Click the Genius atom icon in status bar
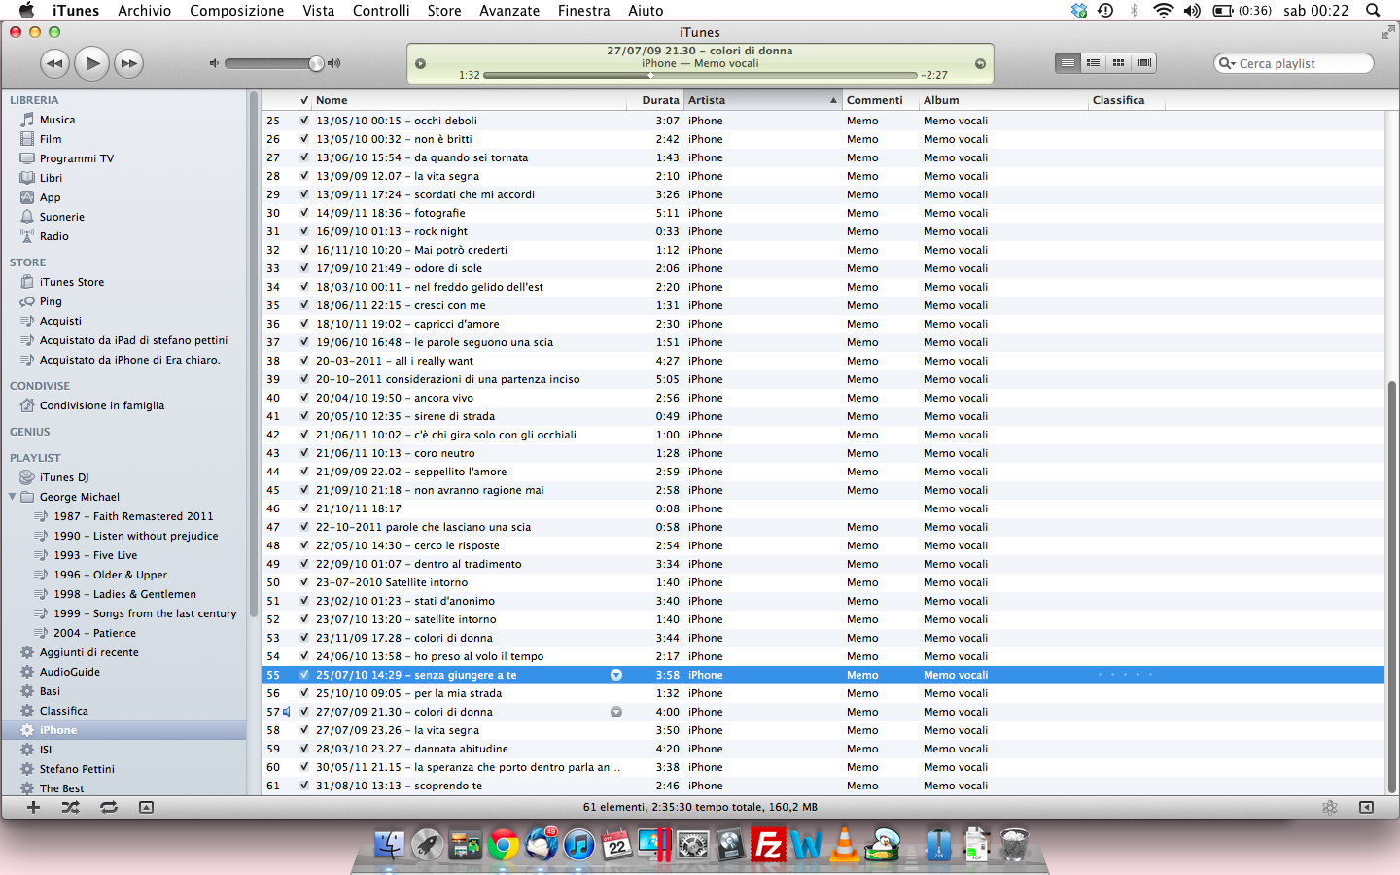Viewport: 1400px width, 875px height. coord(1330,807)
